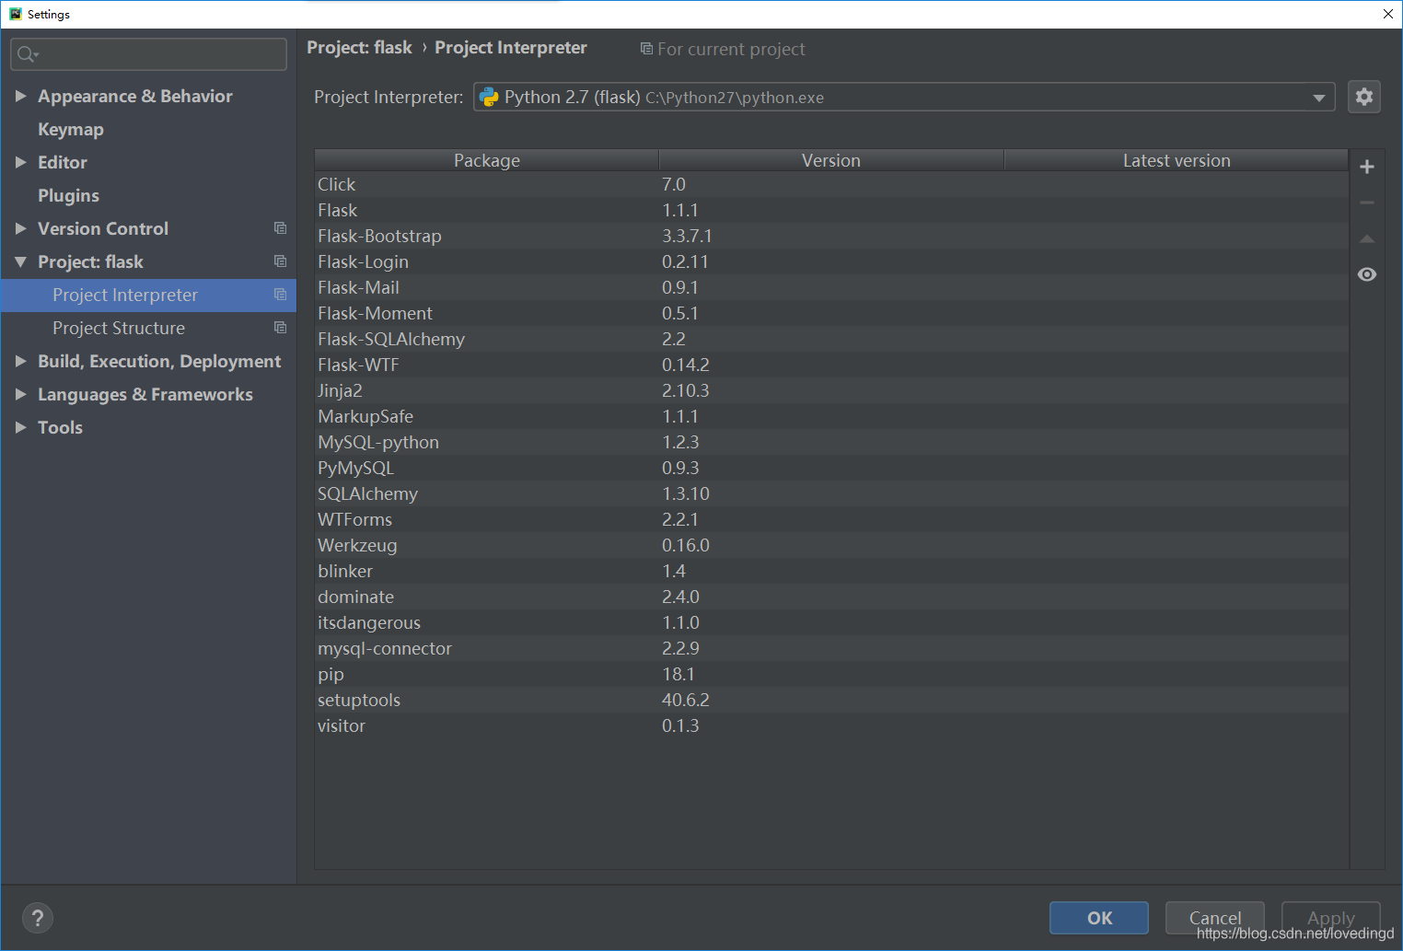Open the Project Interpreter dropdown arrow

1319,98
